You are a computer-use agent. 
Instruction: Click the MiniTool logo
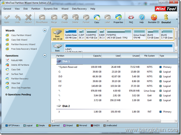166,9
